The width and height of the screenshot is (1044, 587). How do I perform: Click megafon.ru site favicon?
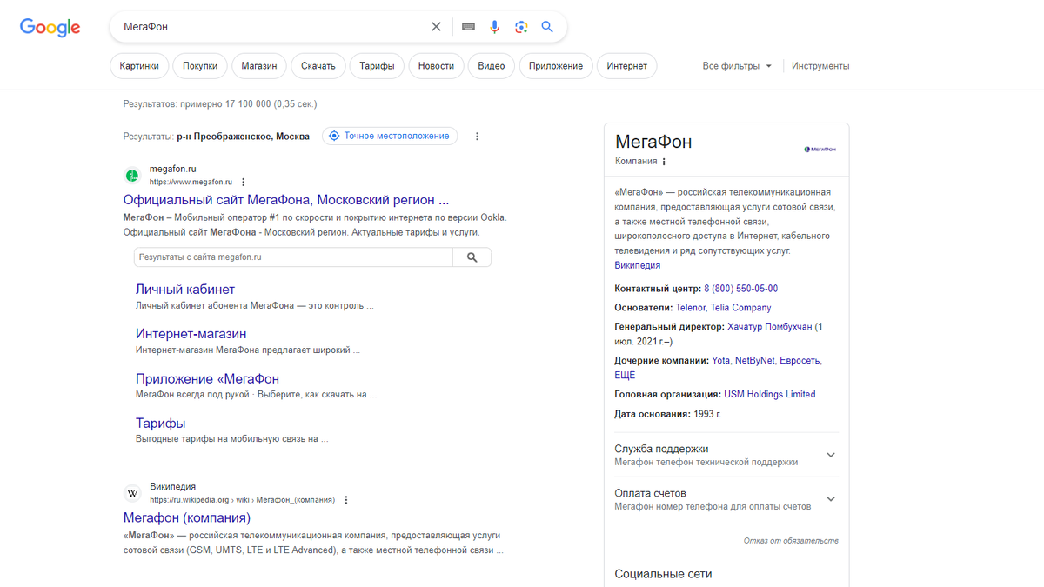pos(132,175)
